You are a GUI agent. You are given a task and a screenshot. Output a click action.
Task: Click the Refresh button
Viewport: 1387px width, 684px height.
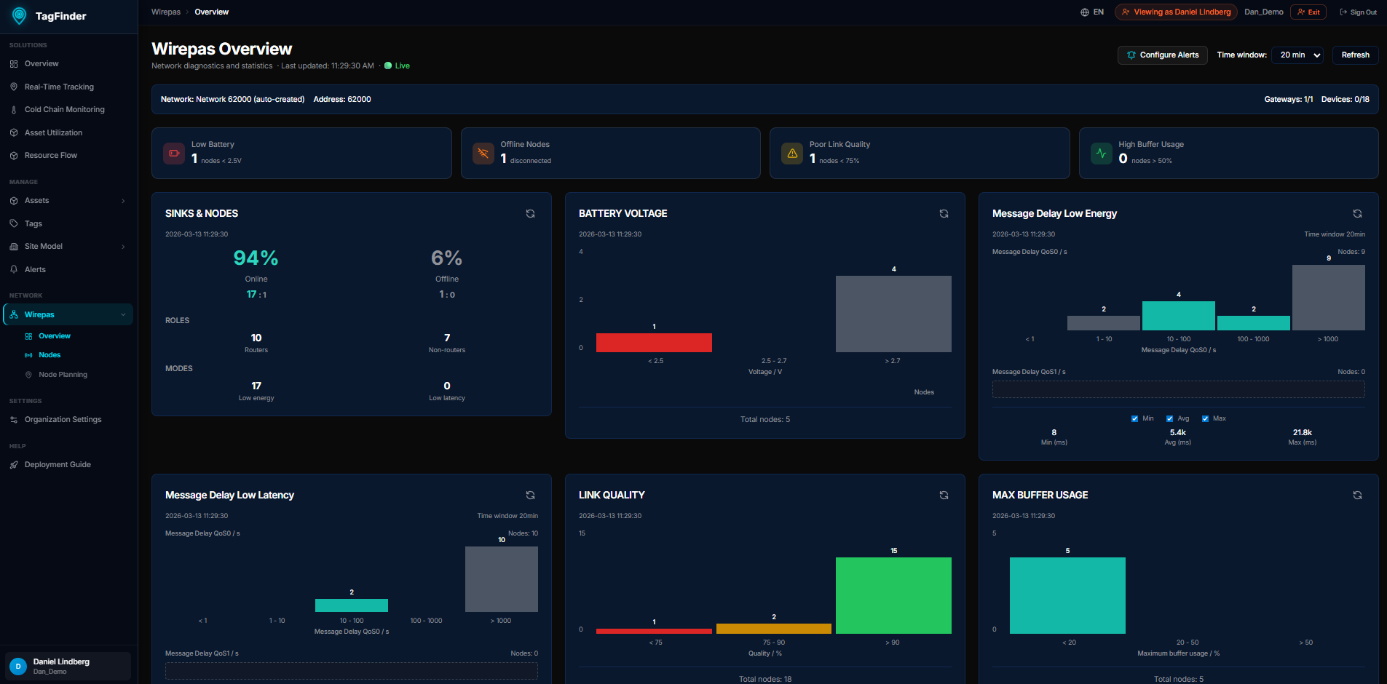coord(1355,55)
